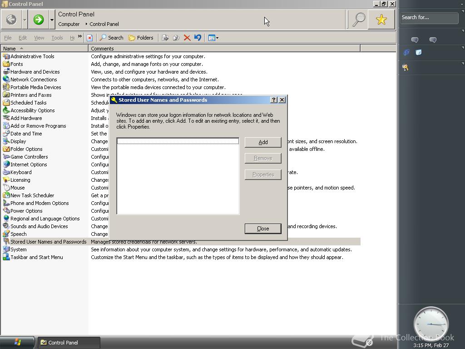The width and height of the screenshot is (465, 349).
Task: Click the dialog's question mark help button
Action: pyautogui.click(x=274, y=100)
